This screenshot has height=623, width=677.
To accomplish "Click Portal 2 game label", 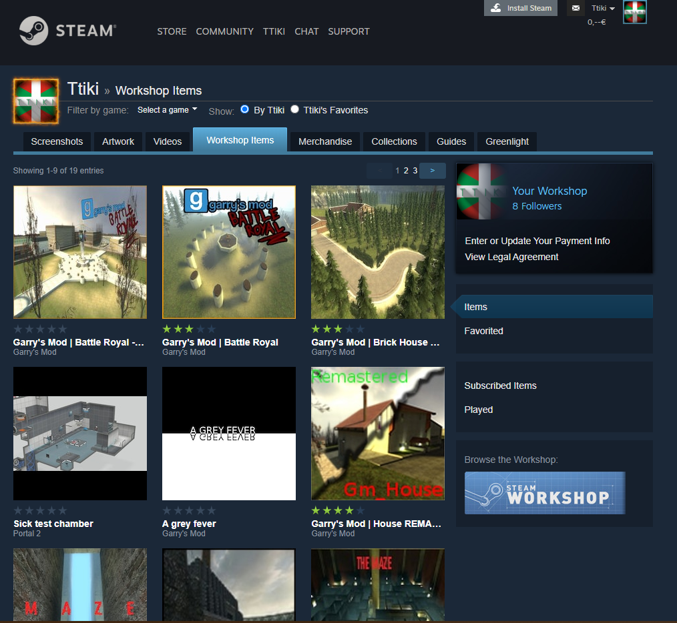I will (27, 534).
